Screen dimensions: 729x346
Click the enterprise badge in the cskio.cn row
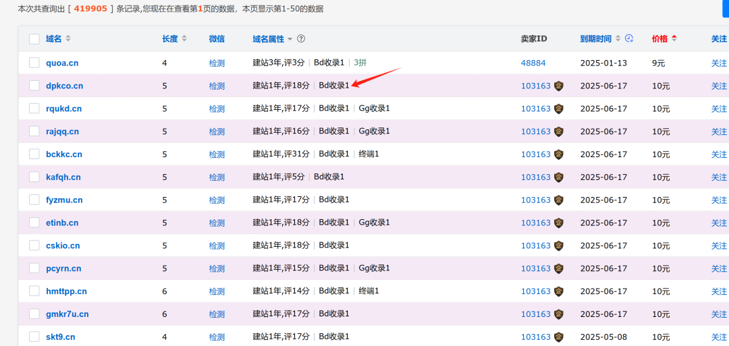click(559, 246)
